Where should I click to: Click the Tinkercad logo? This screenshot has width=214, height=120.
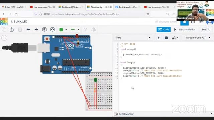[4, 21]
